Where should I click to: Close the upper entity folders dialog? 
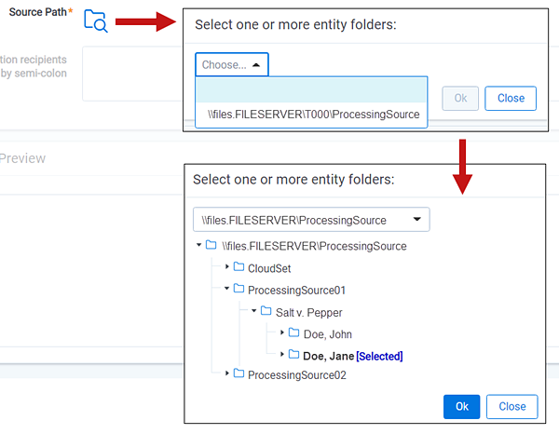point(511,98)
